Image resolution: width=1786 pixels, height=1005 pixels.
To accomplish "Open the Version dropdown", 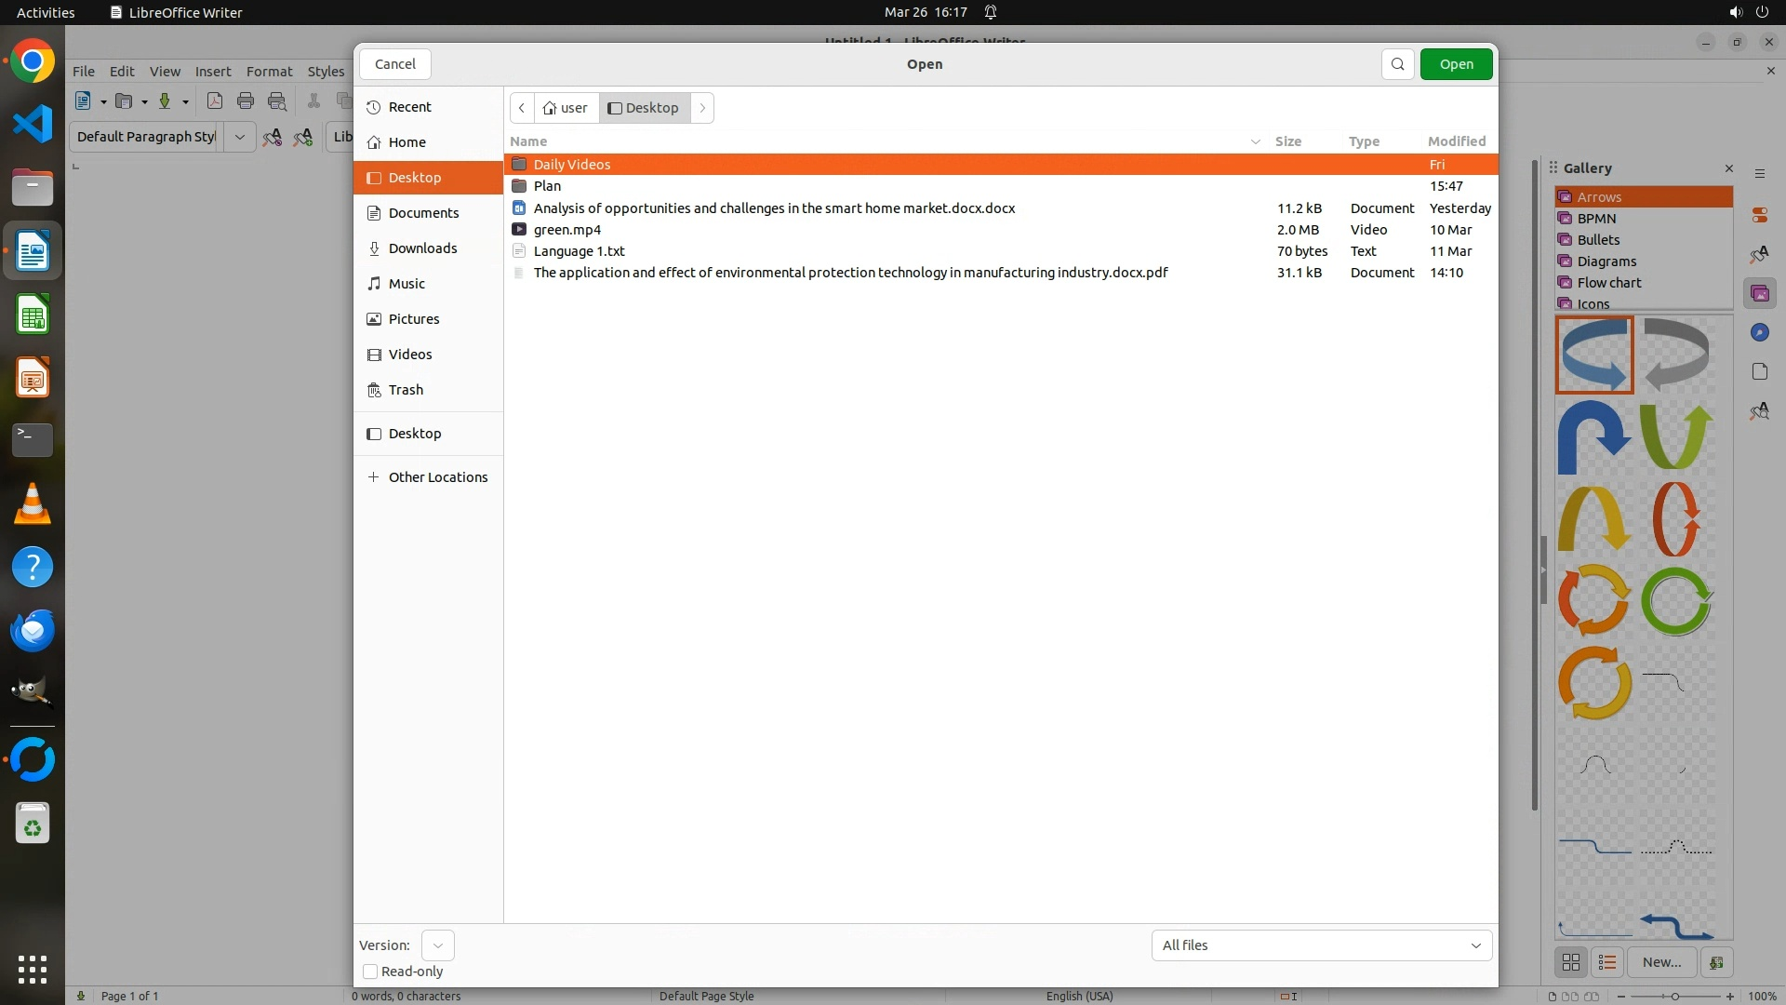I will coord(437,945).
